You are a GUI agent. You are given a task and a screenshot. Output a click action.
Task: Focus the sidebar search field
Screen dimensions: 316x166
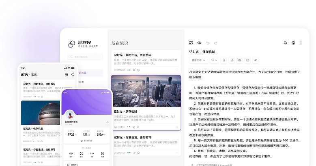[86, 57]
